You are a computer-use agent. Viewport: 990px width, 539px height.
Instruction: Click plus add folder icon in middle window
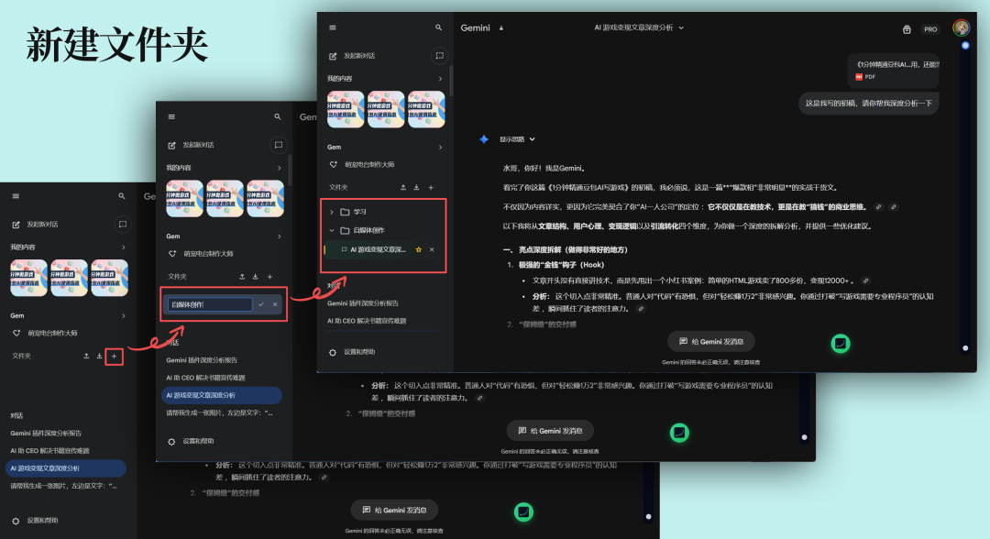tap(270, 277)
